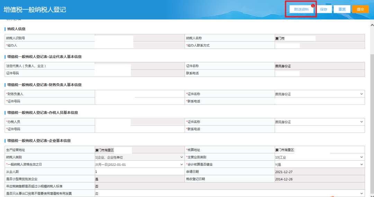The width and height of the screenshot is (374, 197).
Task: Click the 财务负责人 name input field
Action: point(140,94)
